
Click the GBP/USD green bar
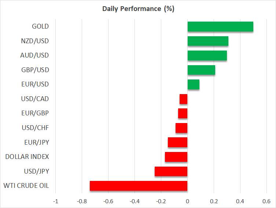coord(201,70)
